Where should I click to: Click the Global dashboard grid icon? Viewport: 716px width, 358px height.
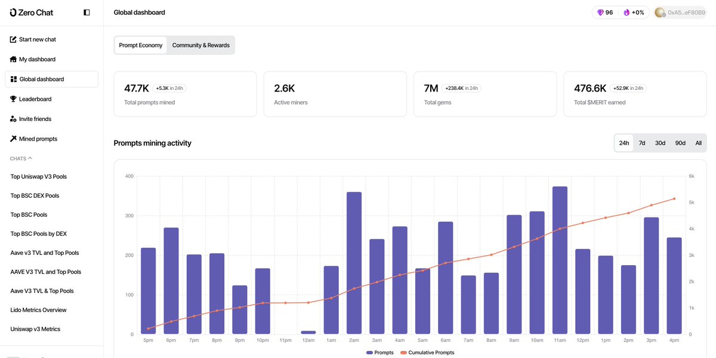(13, 79)
